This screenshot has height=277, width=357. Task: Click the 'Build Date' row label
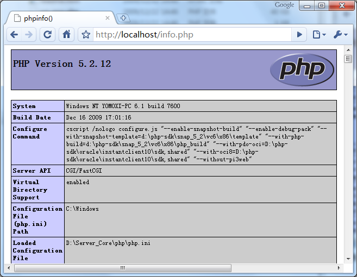(x=32, y=117)
